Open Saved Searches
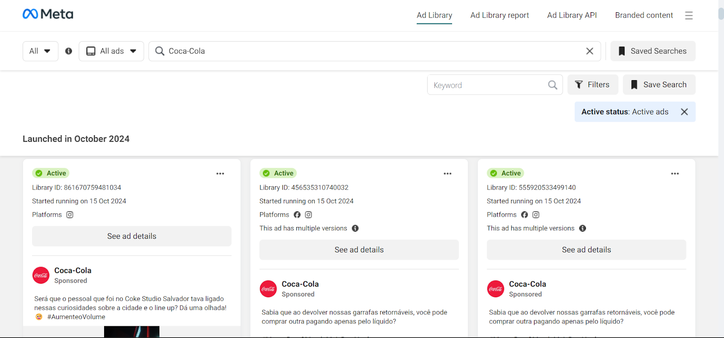Screen dimensions: 724x338 [x=653, y=51]
